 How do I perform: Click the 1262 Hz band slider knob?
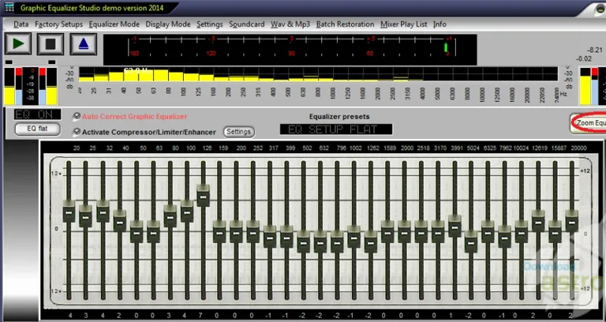[x=371, y=242]
